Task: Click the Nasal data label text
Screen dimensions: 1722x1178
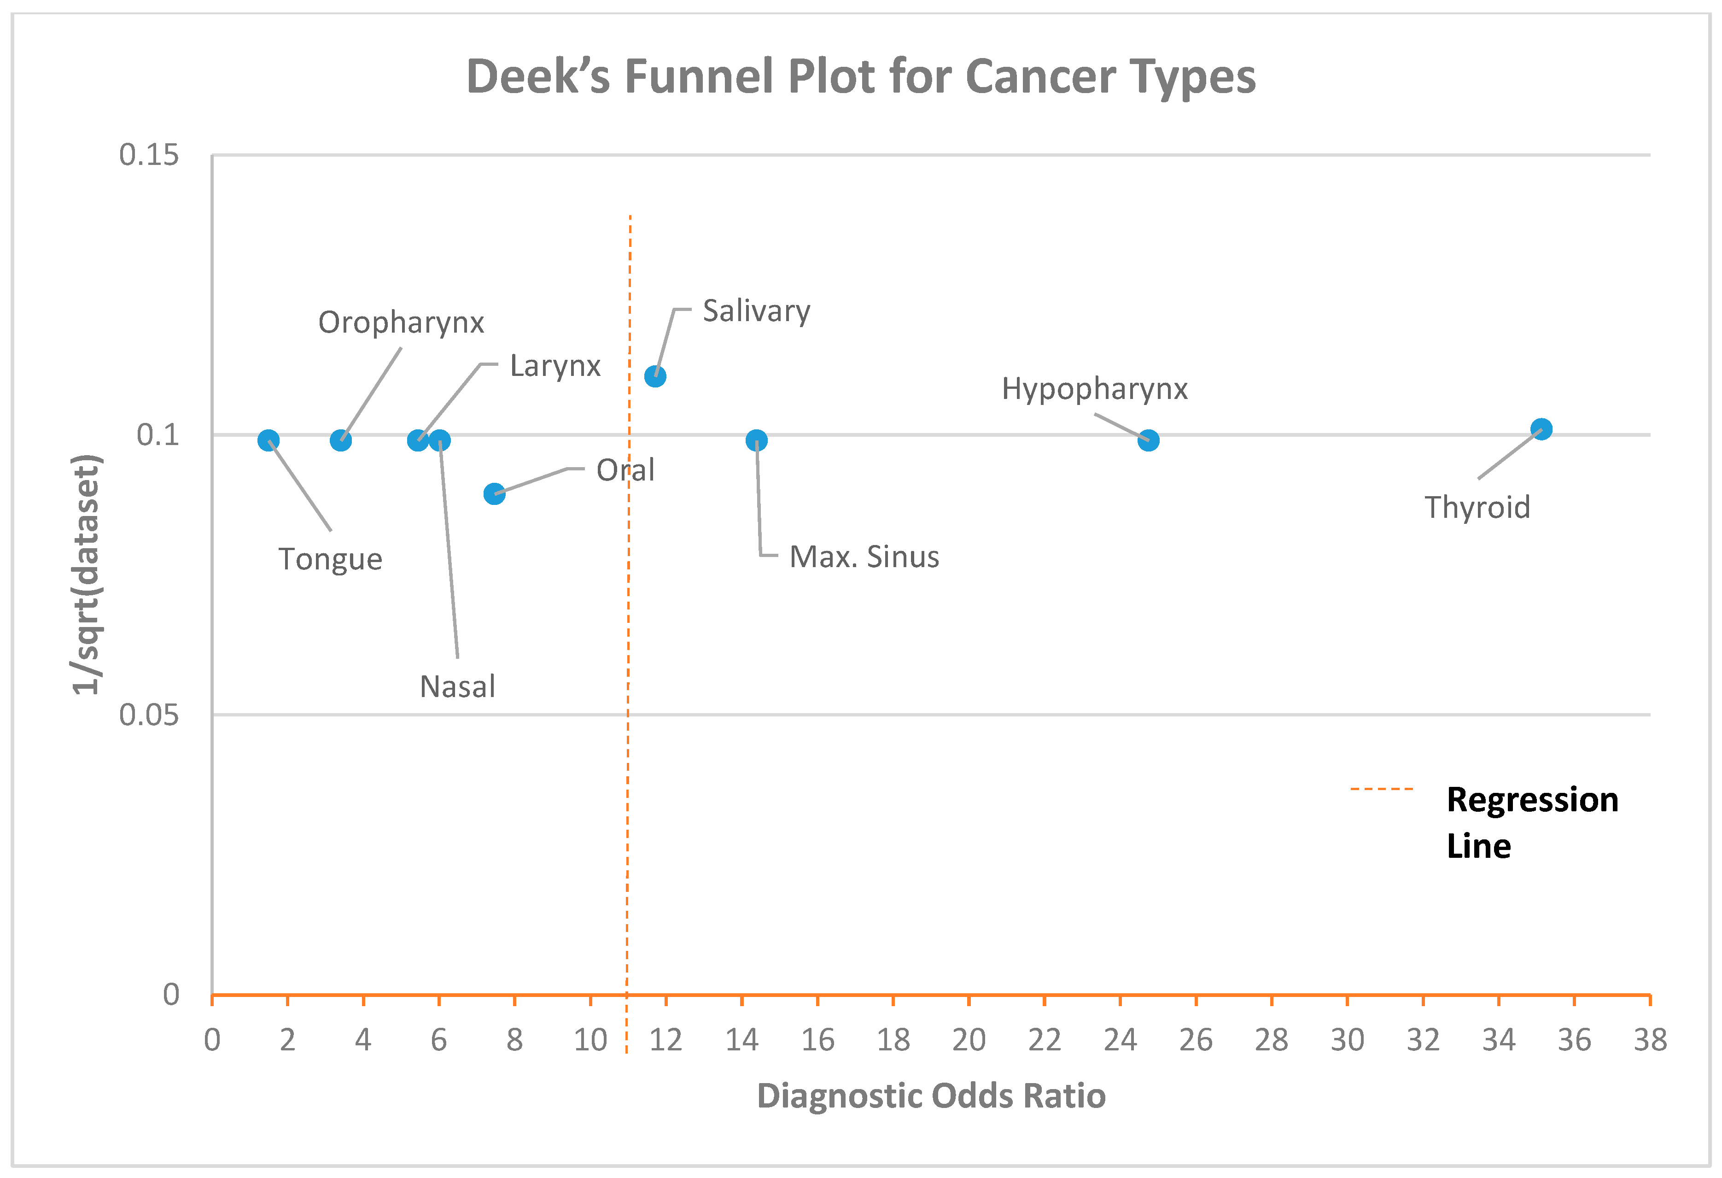Action: [457, 686]
